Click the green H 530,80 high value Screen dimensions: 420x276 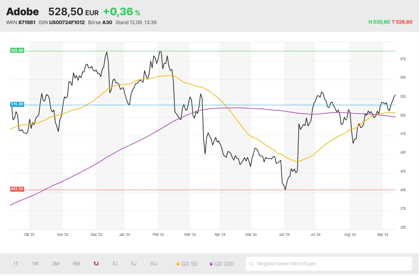[379, 22]
